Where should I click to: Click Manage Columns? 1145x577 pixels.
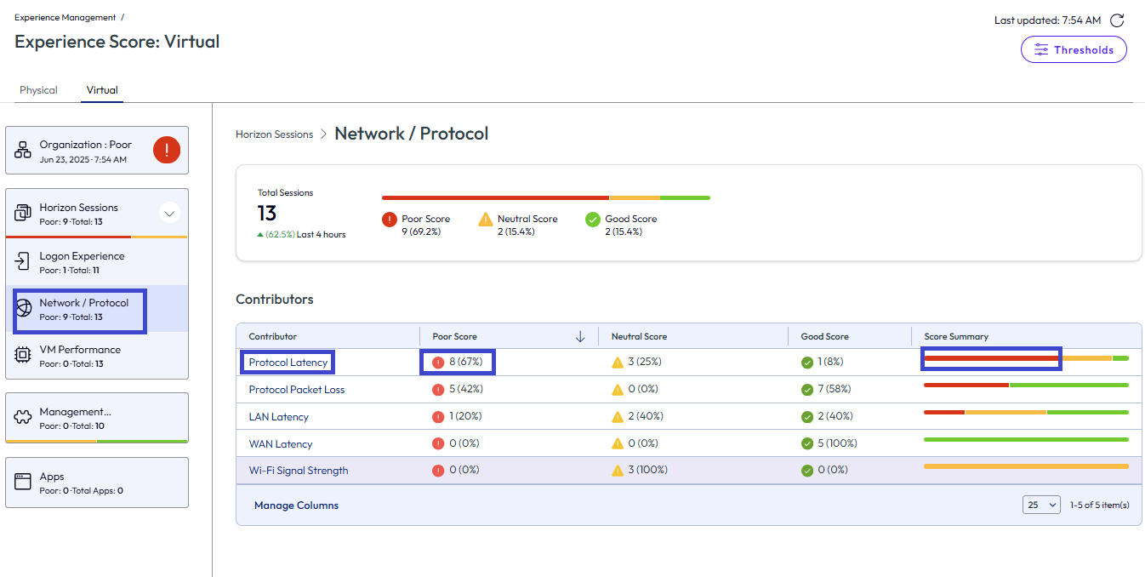point(296,506)
